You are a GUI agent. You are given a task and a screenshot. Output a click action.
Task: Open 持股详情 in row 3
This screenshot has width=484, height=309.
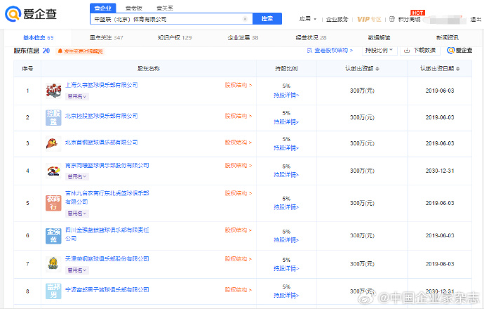[x=286, y=148]
